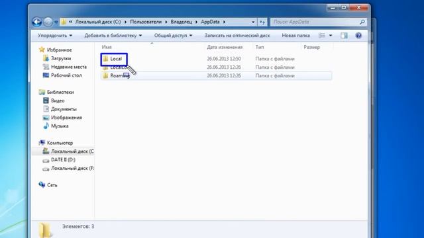The image size is (424, 238).
Task: Click the search magnifier icon
Action: (x=362, y=22)
